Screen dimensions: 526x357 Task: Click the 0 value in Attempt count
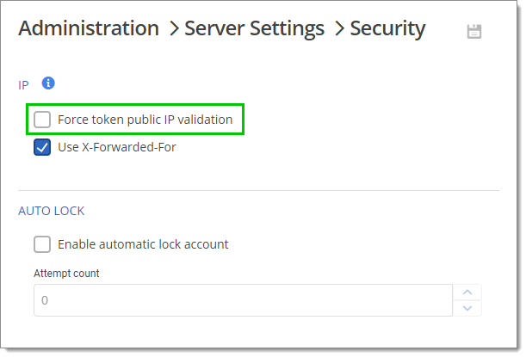pos(45,300)
